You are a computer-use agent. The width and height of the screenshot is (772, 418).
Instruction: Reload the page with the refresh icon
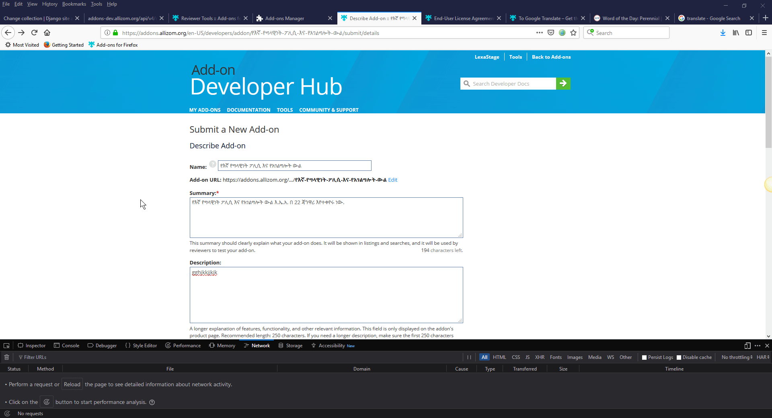[x=34, y=33]
